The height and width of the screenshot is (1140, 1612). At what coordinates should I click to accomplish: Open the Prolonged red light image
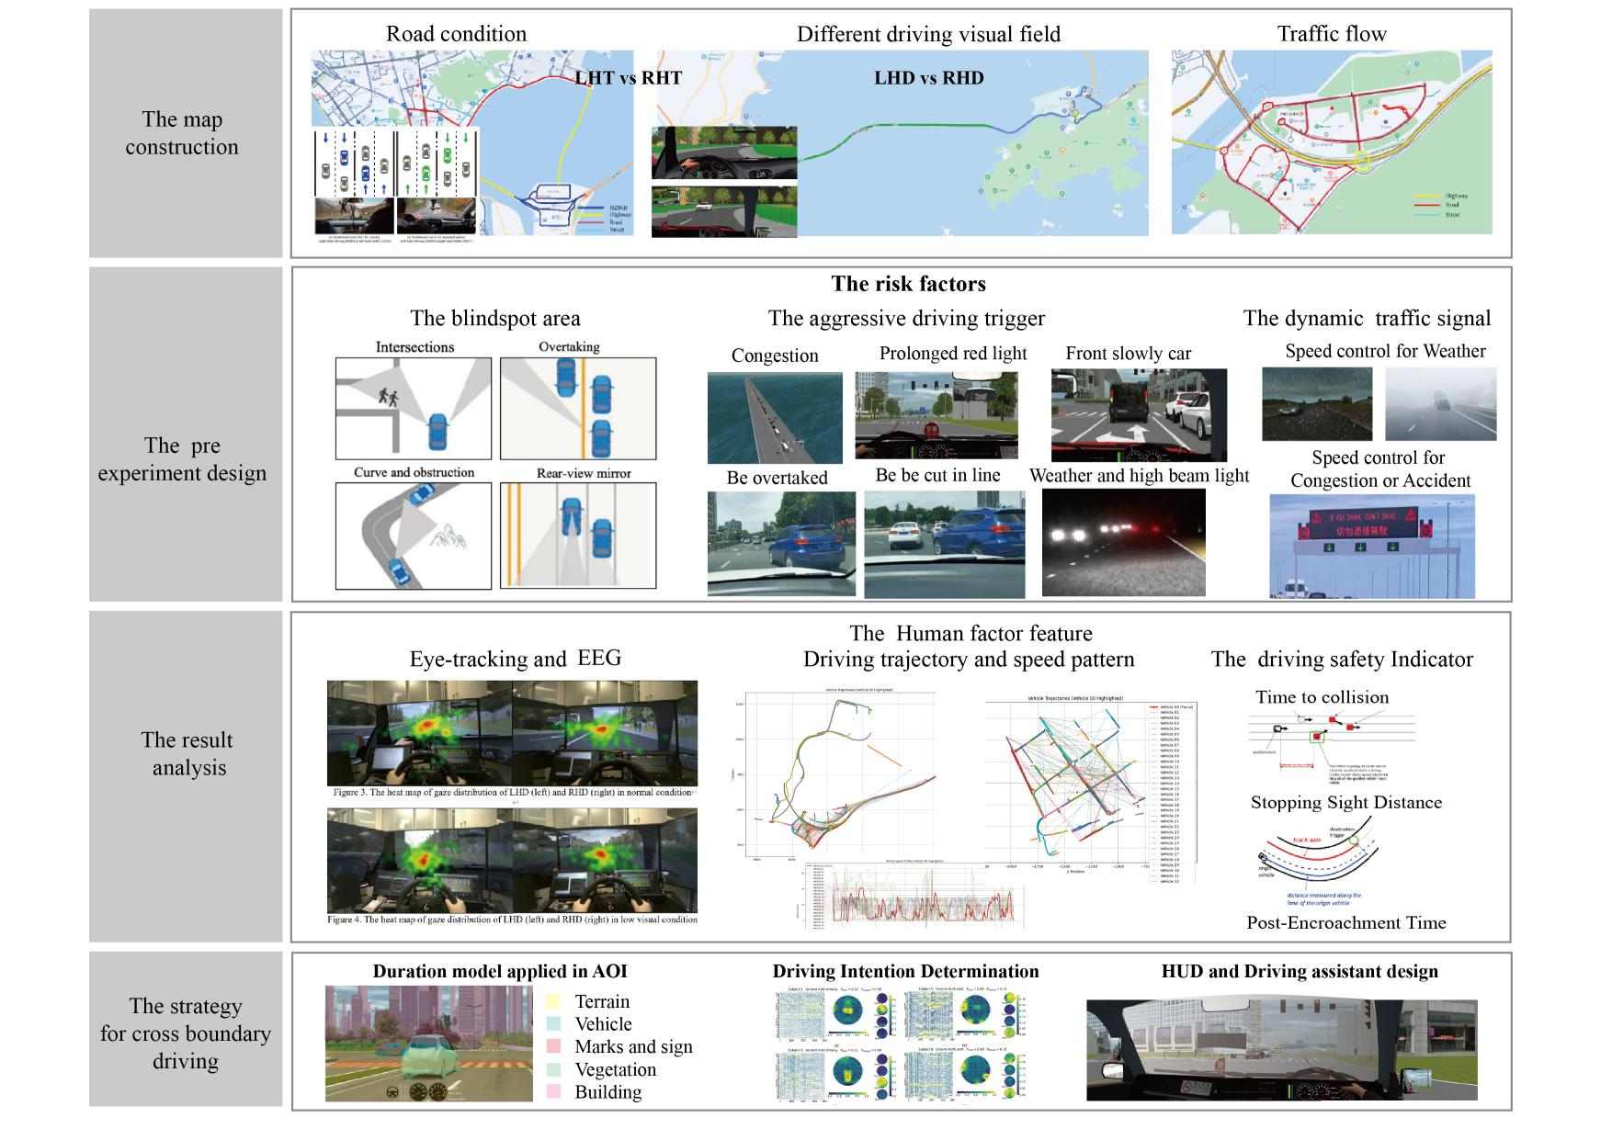click(x=937, y=414)
